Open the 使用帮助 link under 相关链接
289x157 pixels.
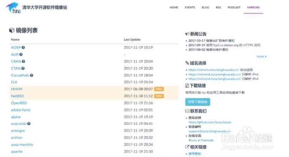pyautogui.click(x=195, y=154)
